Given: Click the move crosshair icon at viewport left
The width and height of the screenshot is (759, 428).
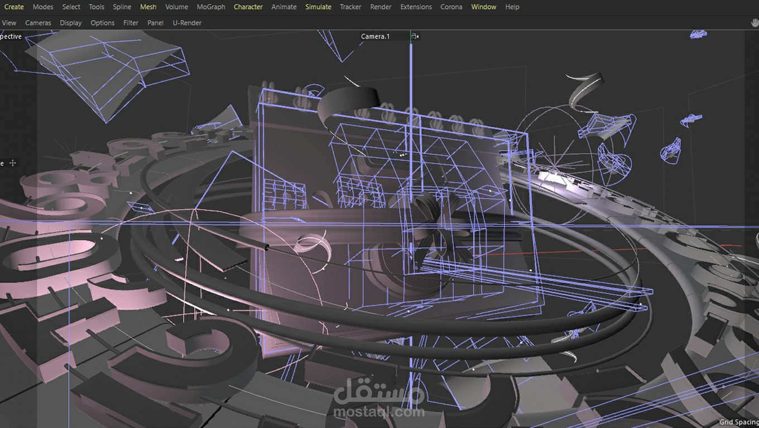Looking at the screenshot, I should pos(12,163).
